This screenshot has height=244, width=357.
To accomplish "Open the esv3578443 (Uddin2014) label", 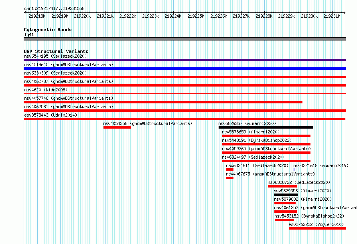I will coord(51,115).
